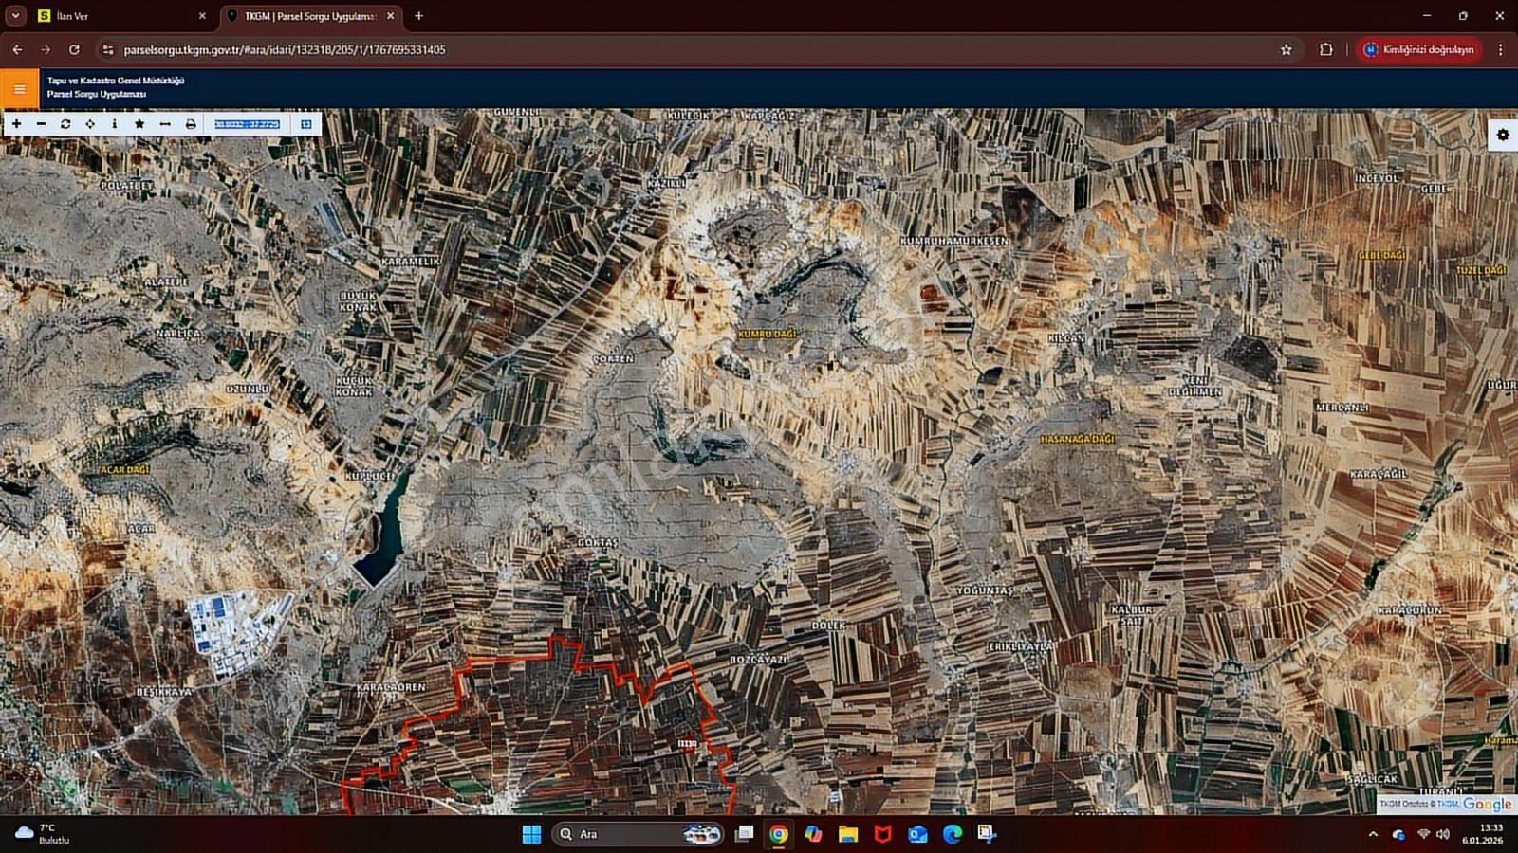Click the refresh map tool
Screen dimensions: 1518x853
[65, 124]
